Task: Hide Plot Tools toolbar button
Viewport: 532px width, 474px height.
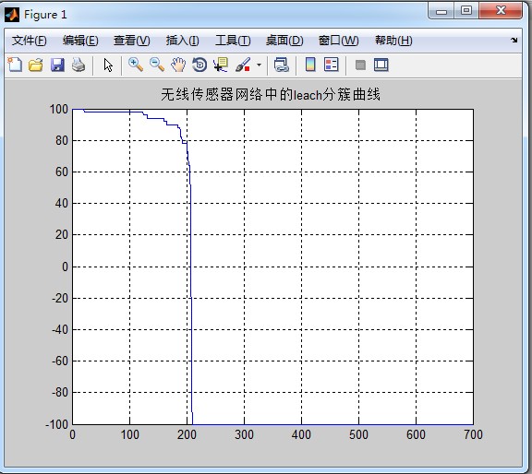Action: coord(360,65)
